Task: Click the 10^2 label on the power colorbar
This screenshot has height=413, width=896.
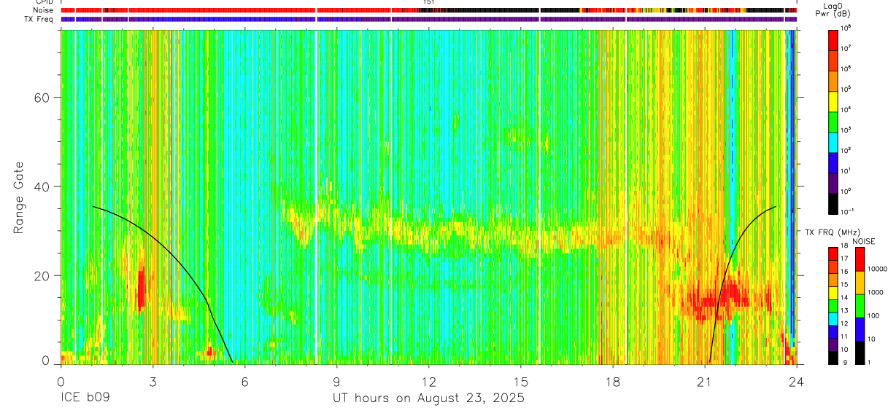Action: tap(846, 150)
